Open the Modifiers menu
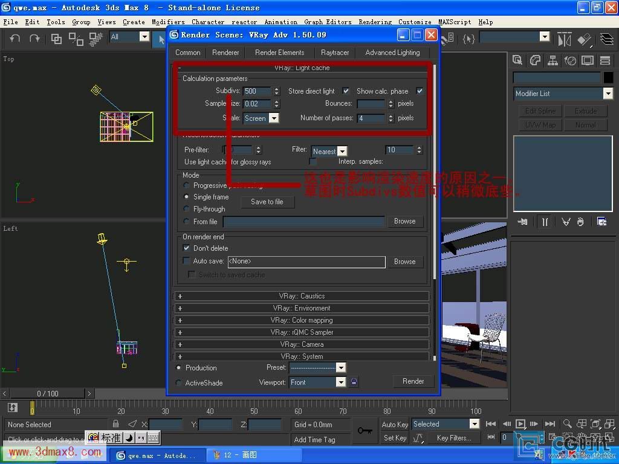The image size is (619, 464). pyautogui.click(x=168, y=22)
